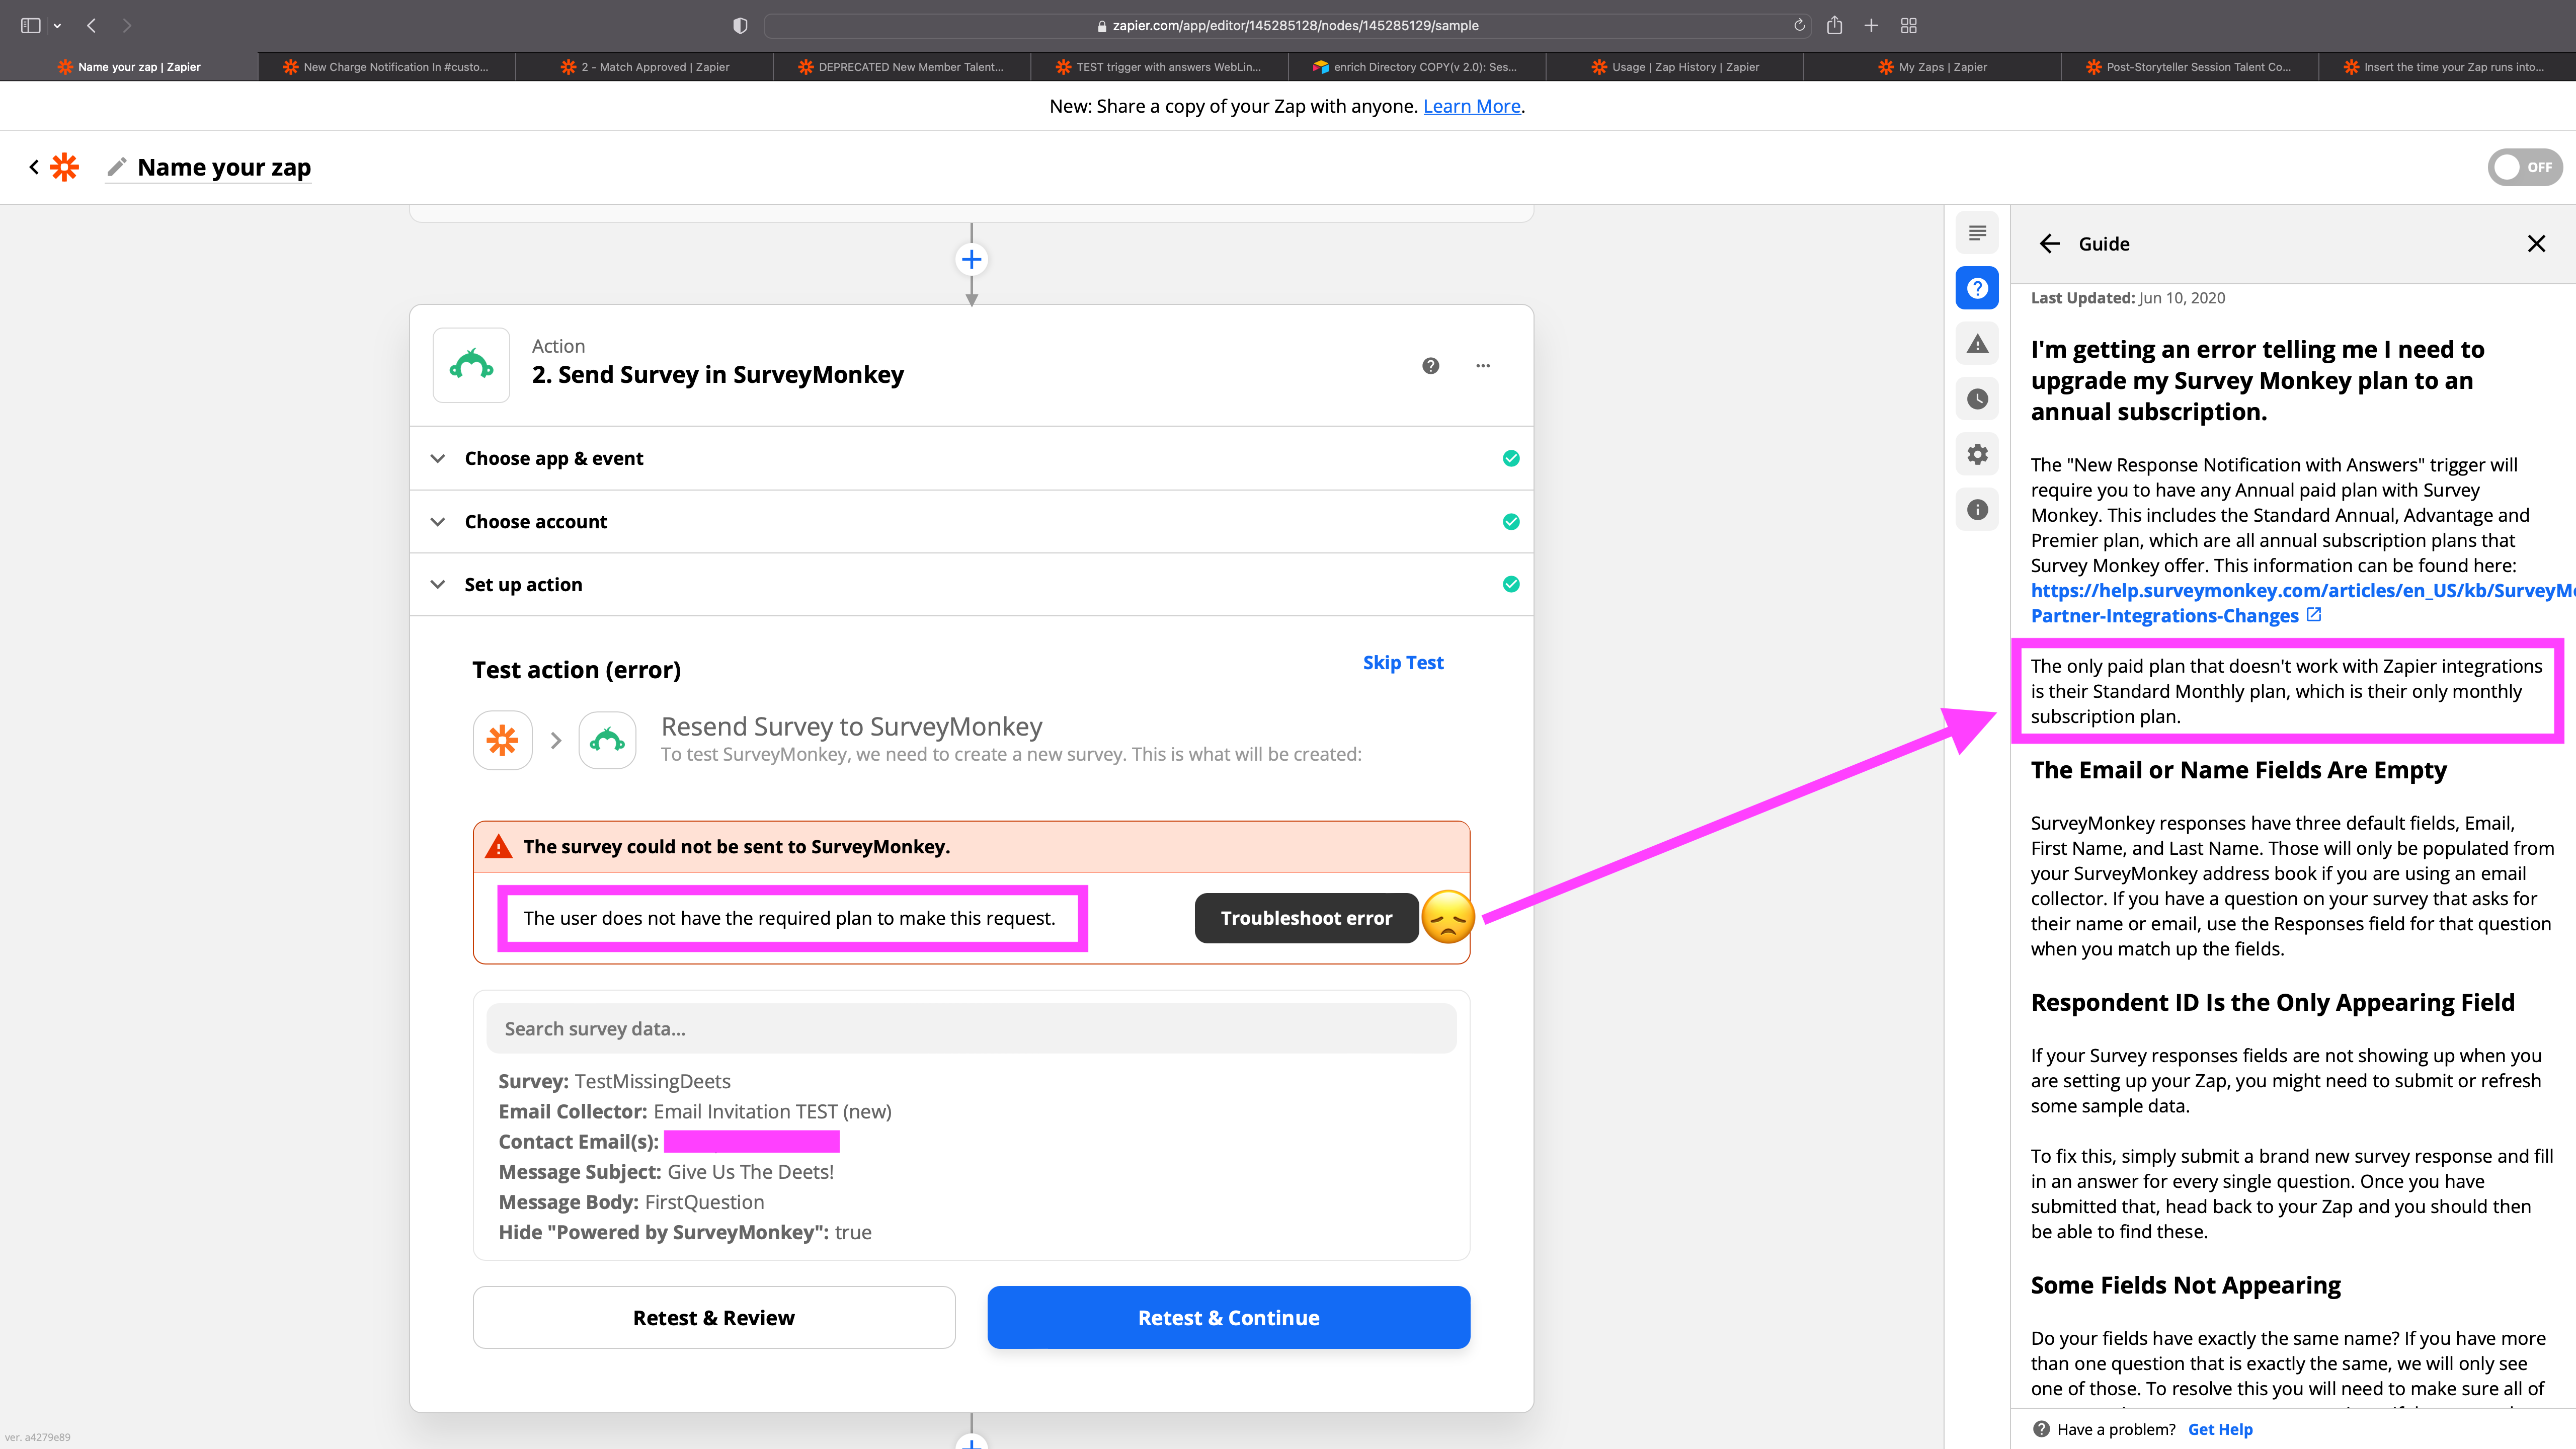Go back with Safari back arrow
The width and height of the screenshot is (2576, 1449).
[x=91, y=25]
